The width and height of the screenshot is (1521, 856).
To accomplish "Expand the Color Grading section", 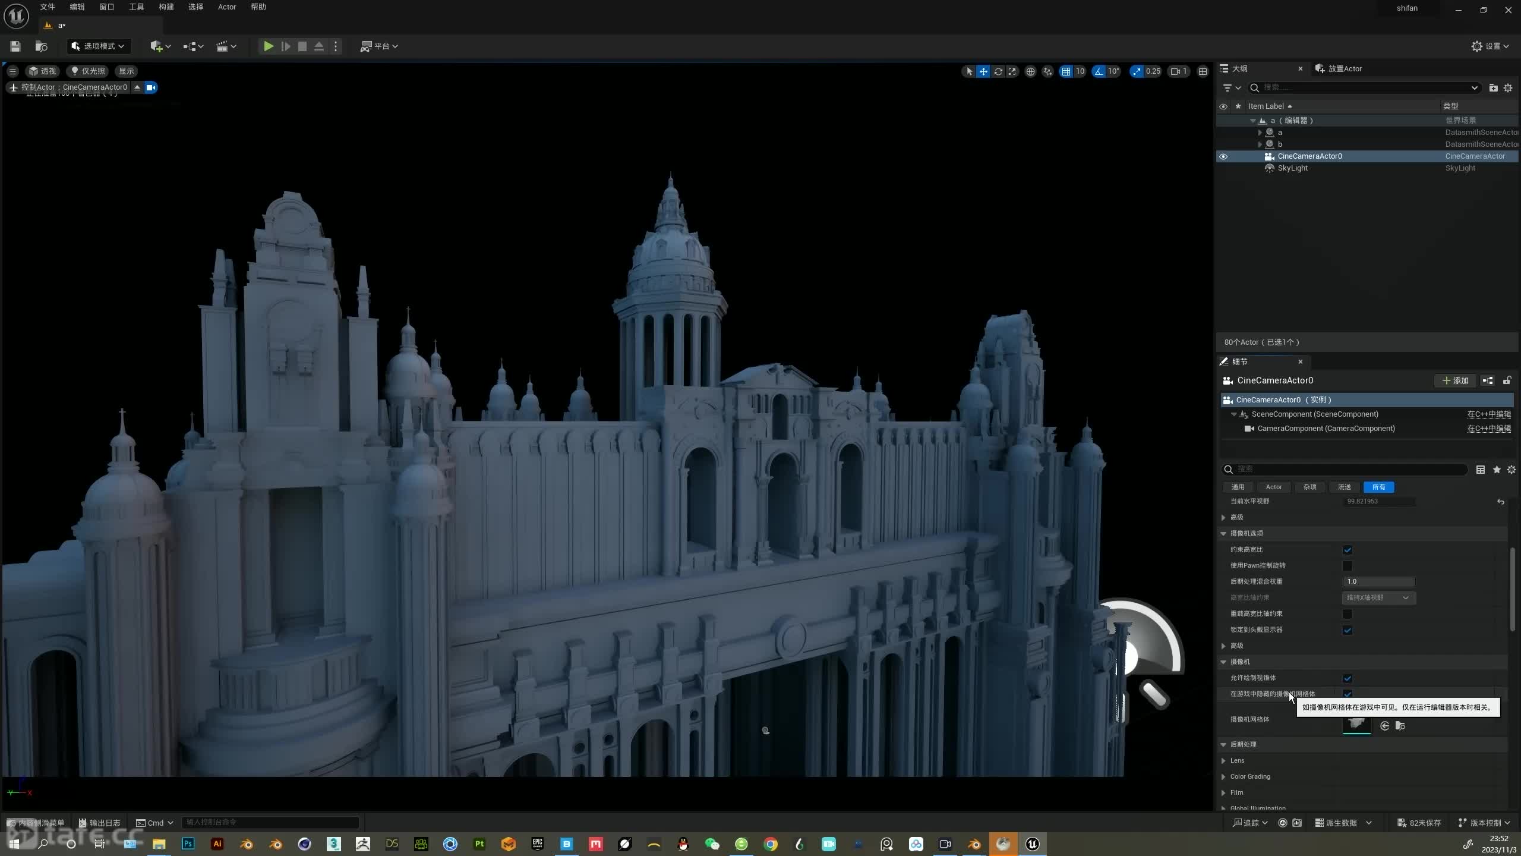I will [1224, 776].
